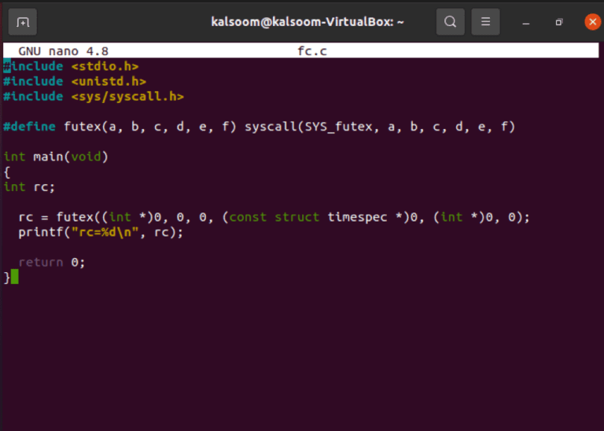This screenshot has width=604, height=431.
Task: Open a new terminal tab
Action: point(22,22)
